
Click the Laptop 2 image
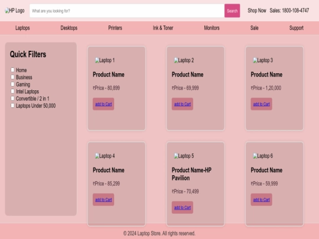(x=184, y=60)
